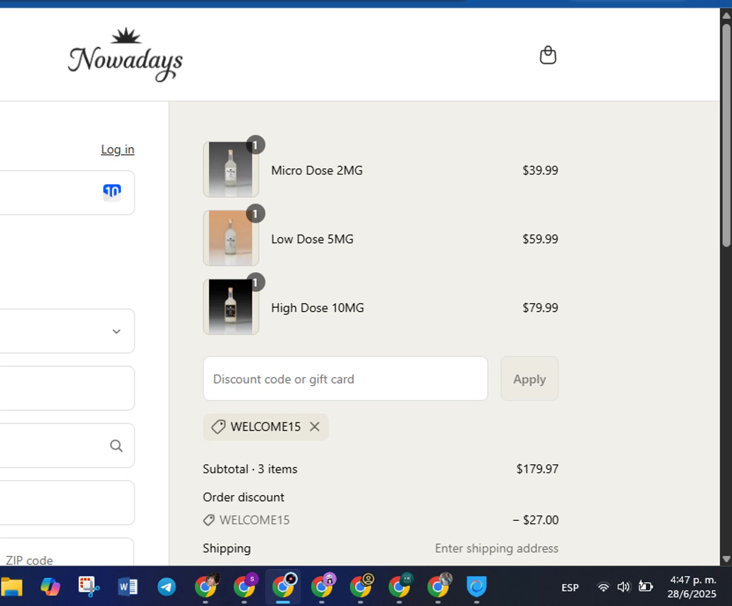Apply the discount code
The height and width of the screenshot is (606, 732).
click(529, 379)
